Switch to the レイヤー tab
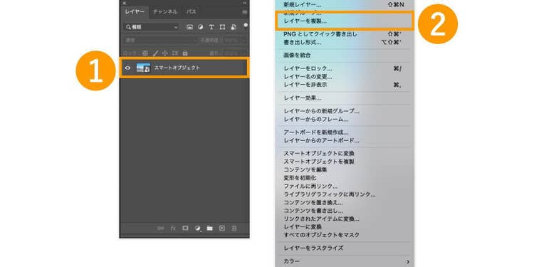534x267 pixels. tap(135, 12)
